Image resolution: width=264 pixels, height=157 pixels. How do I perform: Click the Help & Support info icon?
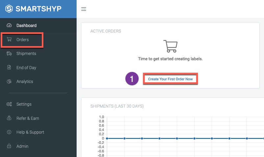point(9,132)
